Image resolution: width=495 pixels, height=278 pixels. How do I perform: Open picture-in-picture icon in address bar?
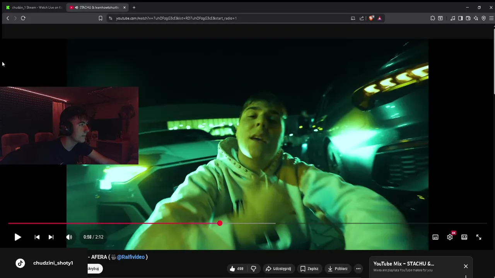click(353, 18)
